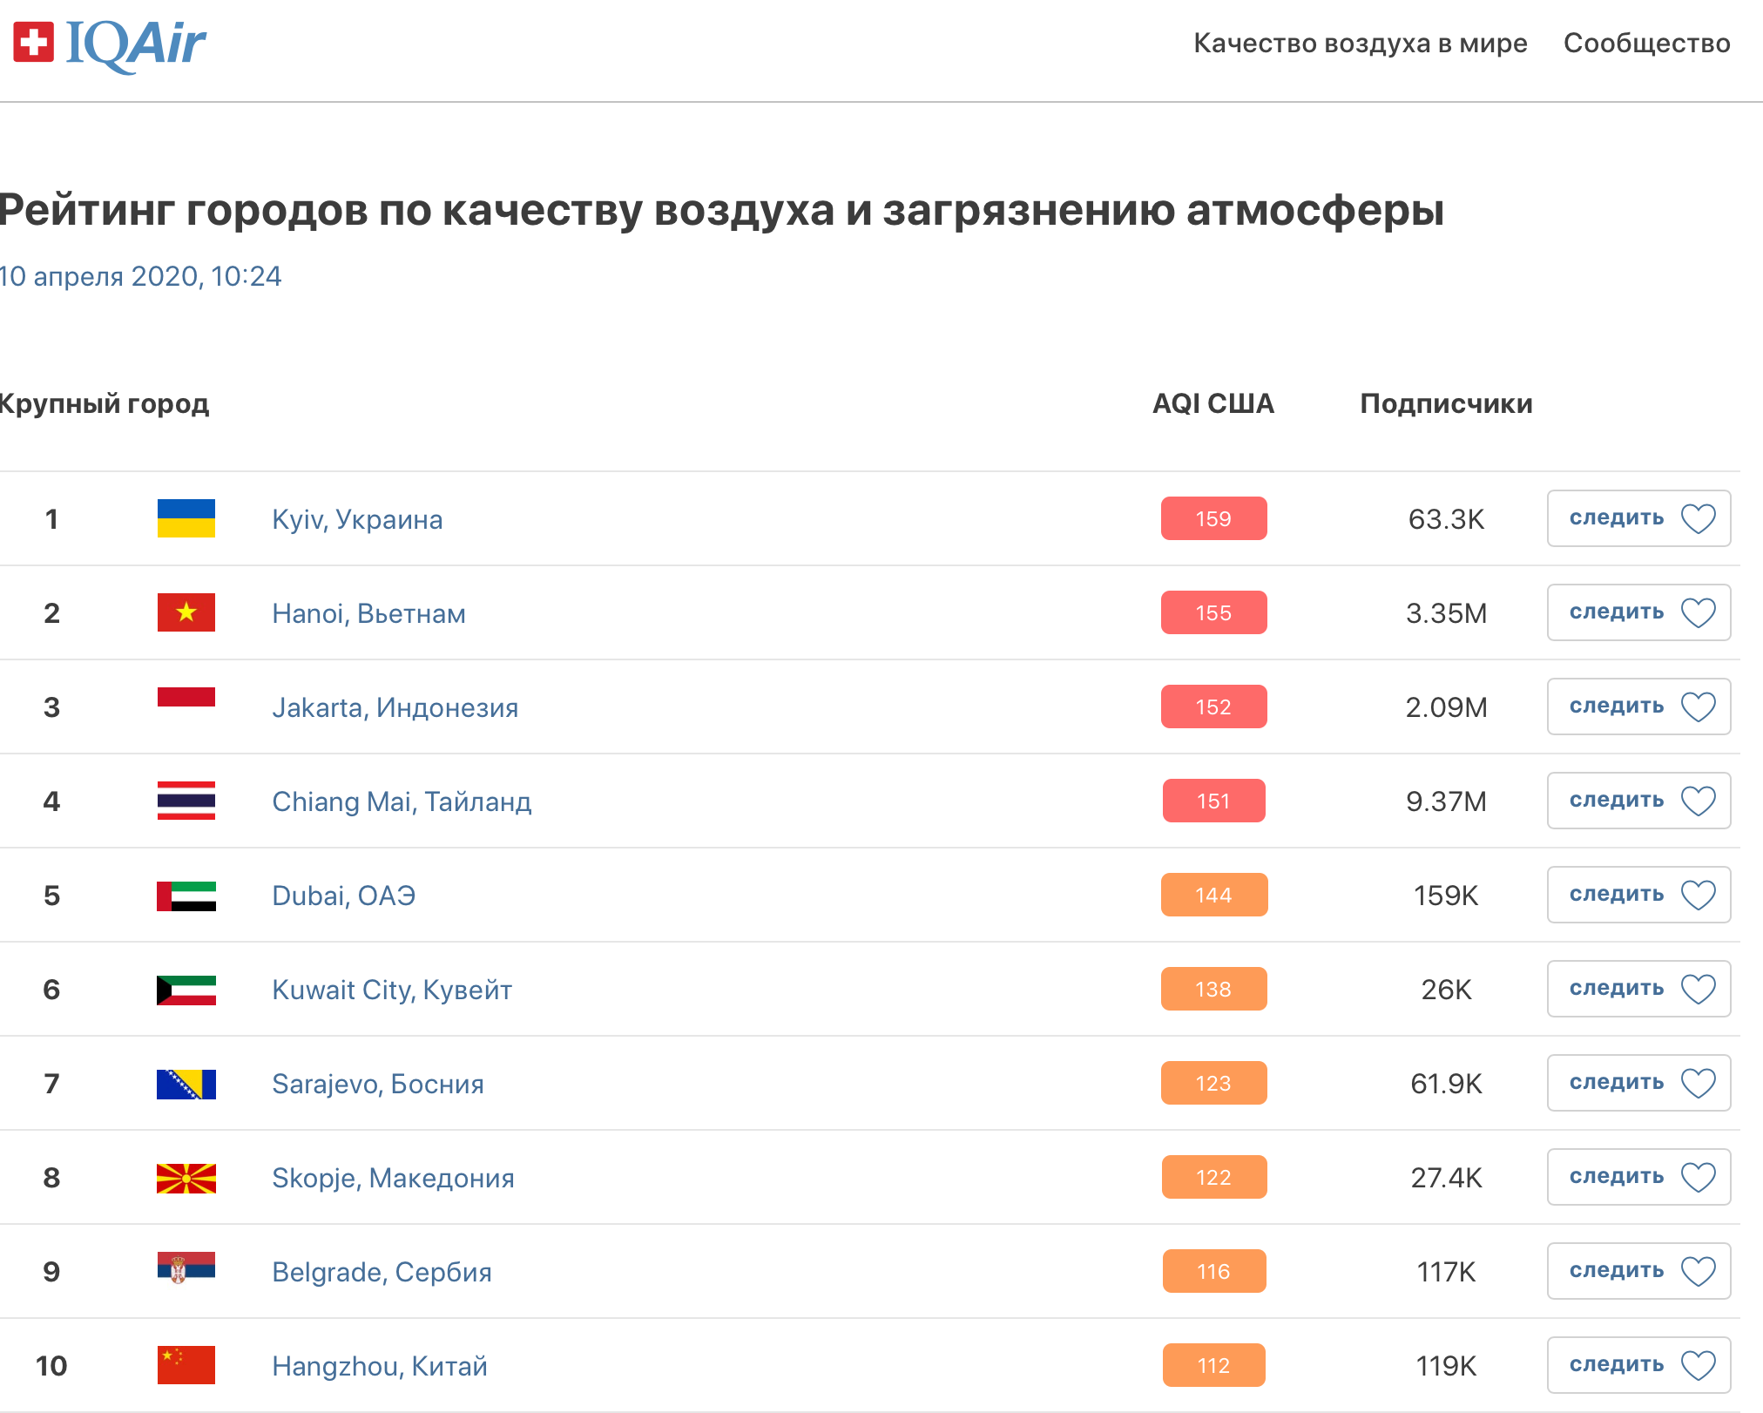Viewport: 1763px width, 1413px height.
Task: Click the red AQI 159 badge
Action: (1213, 518)
